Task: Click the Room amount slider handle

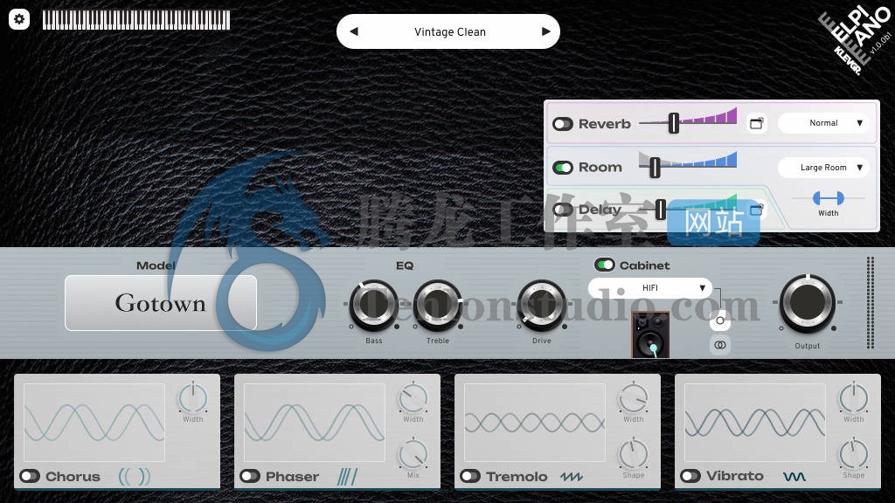Action: coord(655,168)
